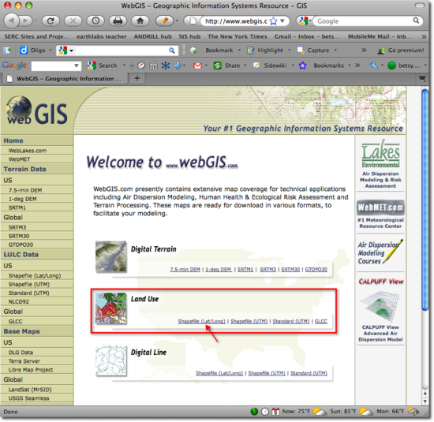Open the earthlabs teacher bookmark
Image resolution: width=434 pixels, height=422 pixels.
tap(102, 36)
